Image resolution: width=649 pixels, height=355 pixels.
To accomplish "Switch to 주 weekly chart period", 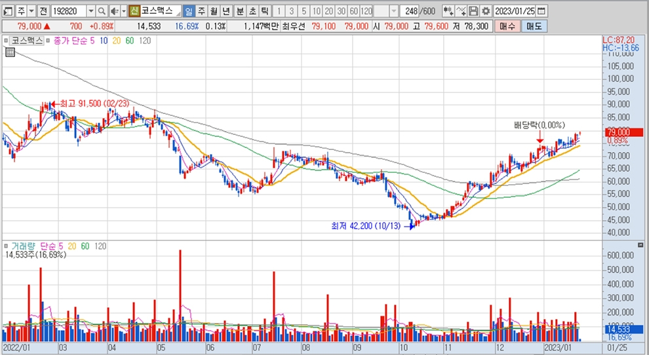I will [x=201, y=10].
